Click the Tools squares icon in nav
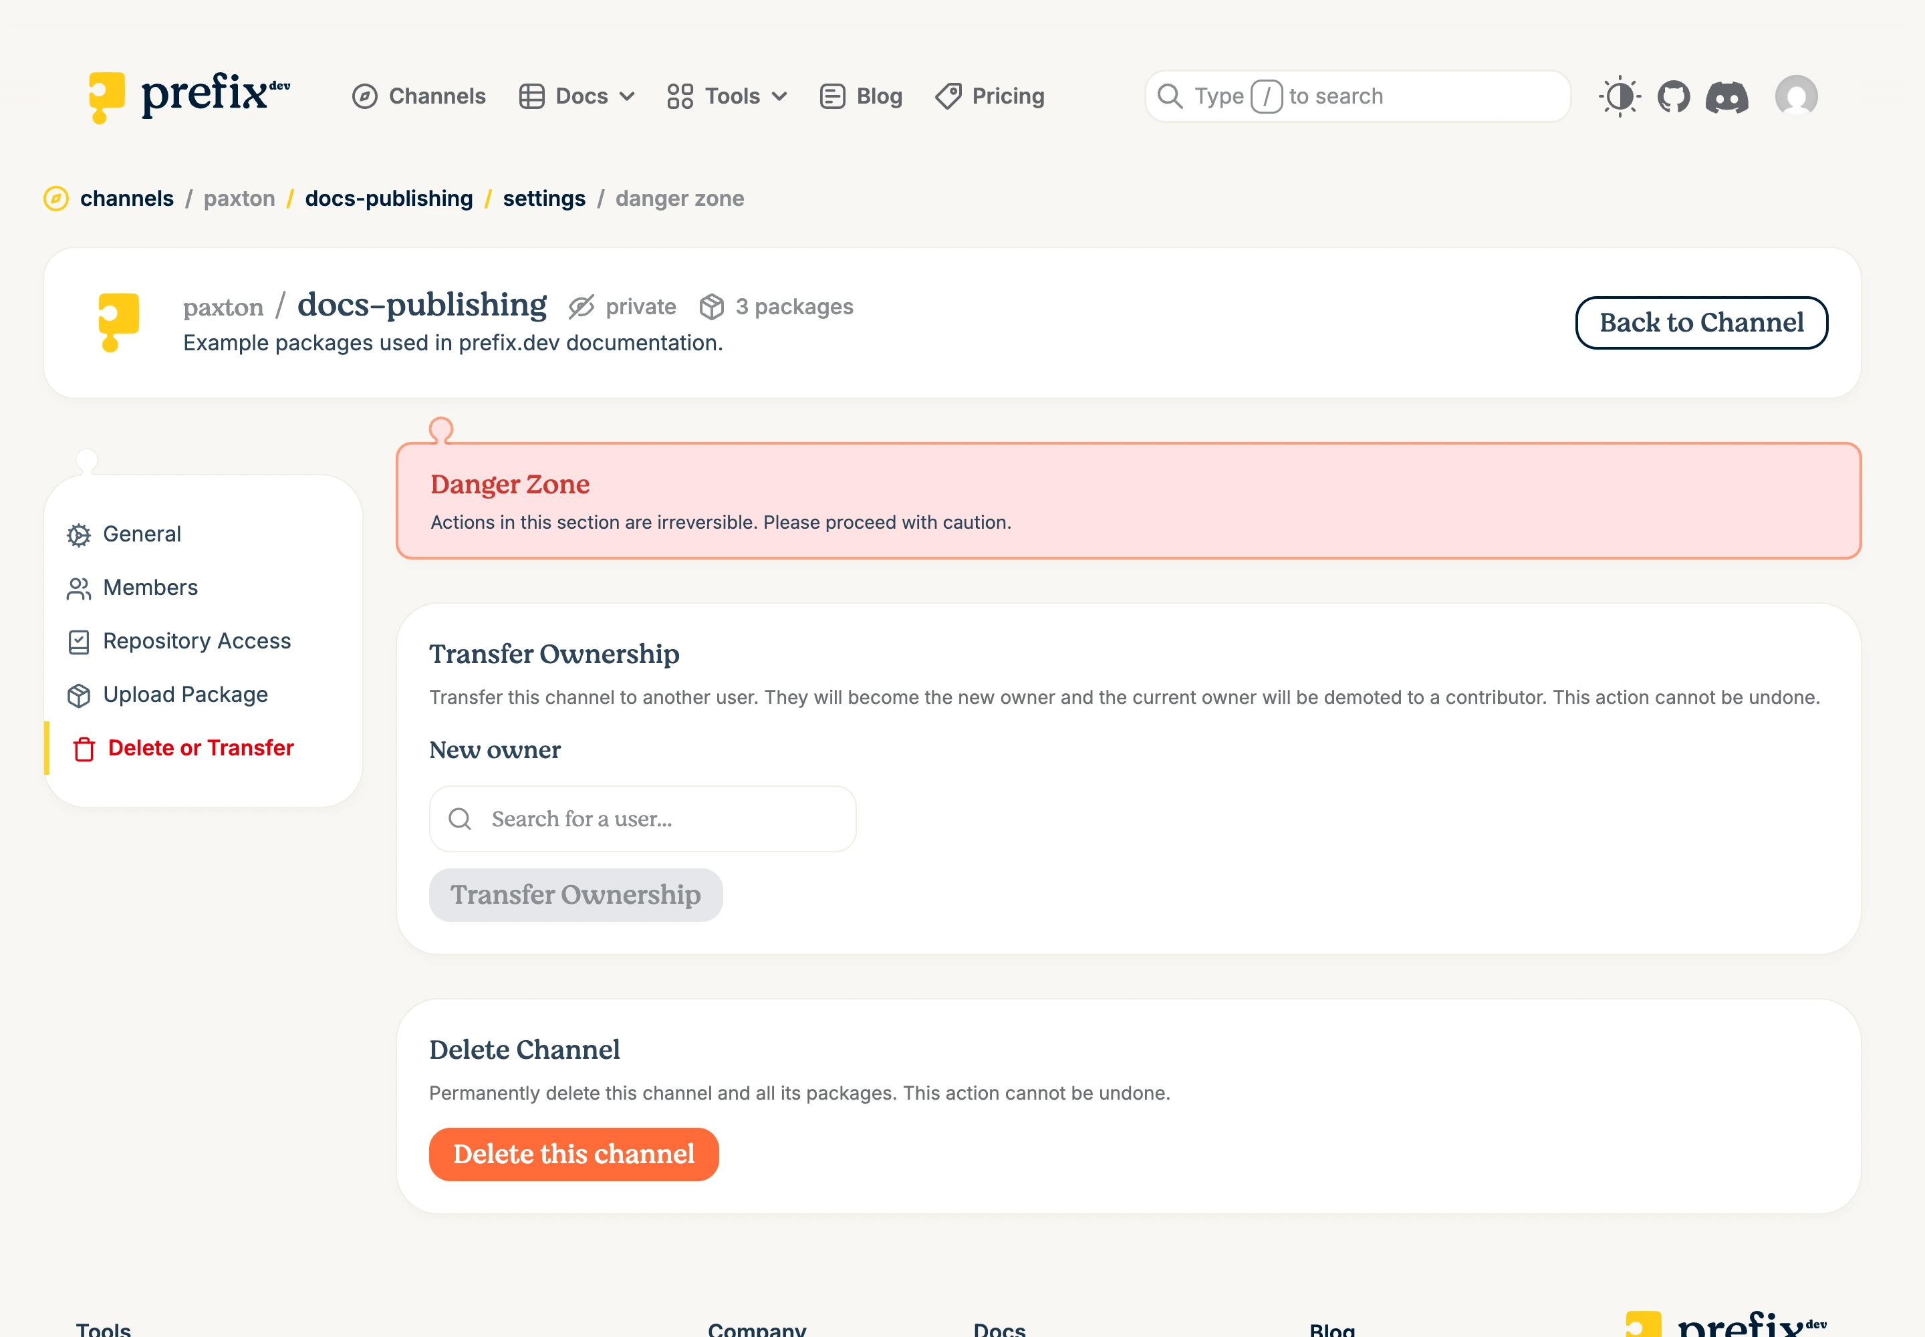1925x1337 pixels. [679, 96]
